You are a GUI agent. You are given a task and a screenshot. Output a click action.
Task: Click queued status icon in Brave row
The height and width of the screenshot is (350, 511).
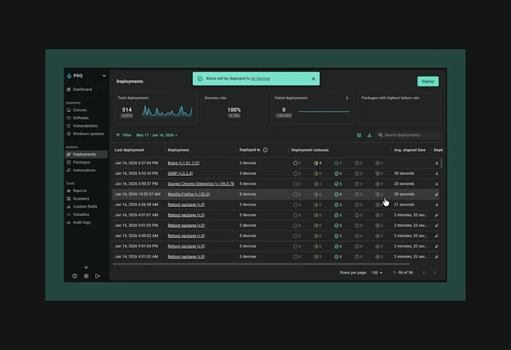tap(295, 163)
